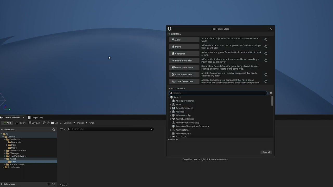This screenshot has height=187, width=333.
Task: Choose Pawn as the parent class
Action: tap(184, 47)
